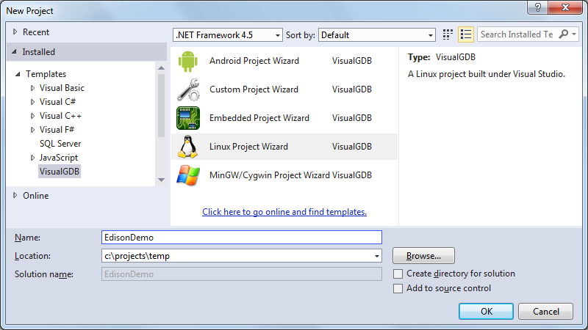Screen dimensions: 588x330
Task: Enable Create directory for solution
Action: tap(398, 274)
